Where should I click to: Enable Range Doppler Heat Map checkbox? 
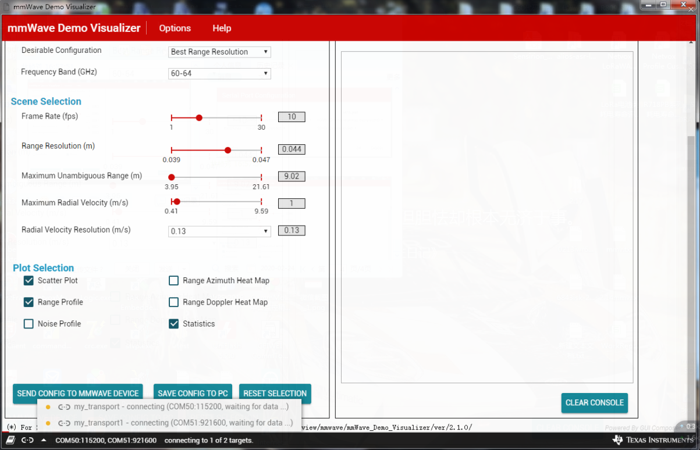(x=173, y=302)
